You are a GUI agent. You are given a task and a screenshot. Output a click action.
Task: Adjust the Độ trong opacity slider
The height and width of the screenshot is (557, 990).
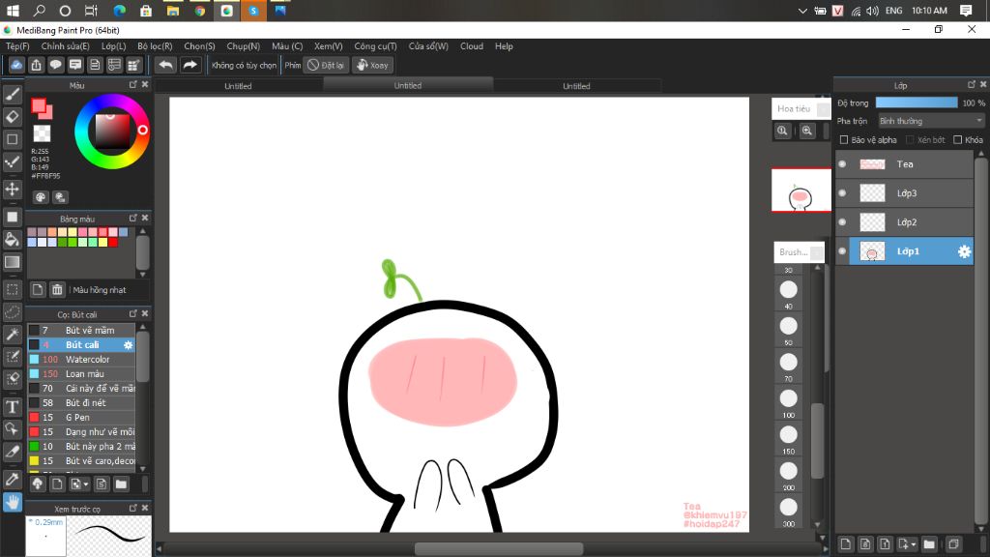[917, 103]
